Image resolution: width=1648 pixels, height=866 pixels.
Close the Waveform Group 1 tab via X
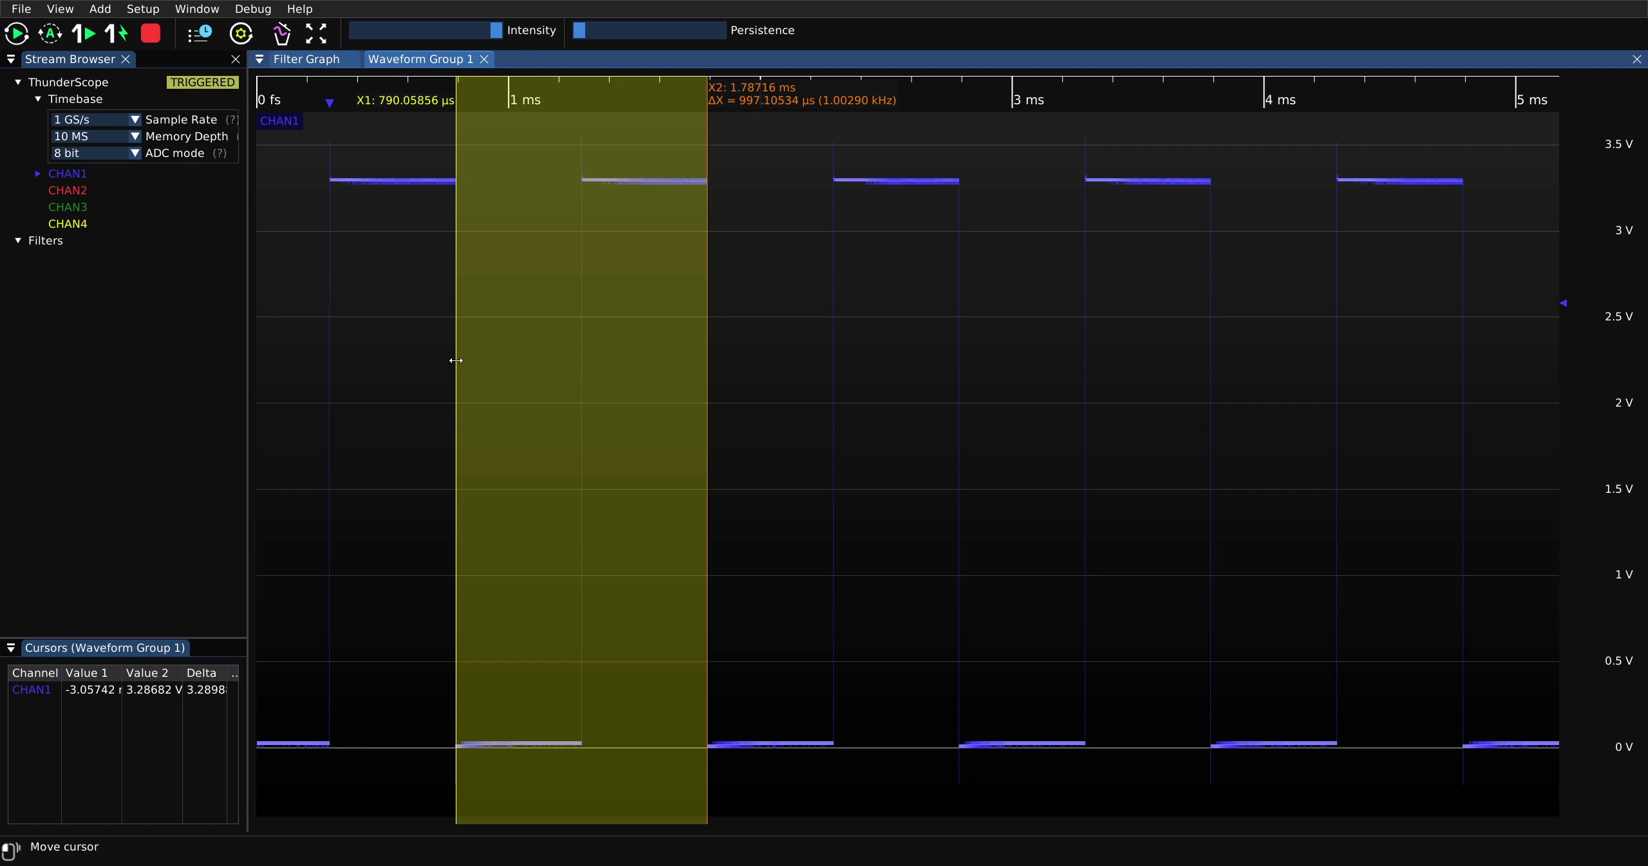[484, 59]
